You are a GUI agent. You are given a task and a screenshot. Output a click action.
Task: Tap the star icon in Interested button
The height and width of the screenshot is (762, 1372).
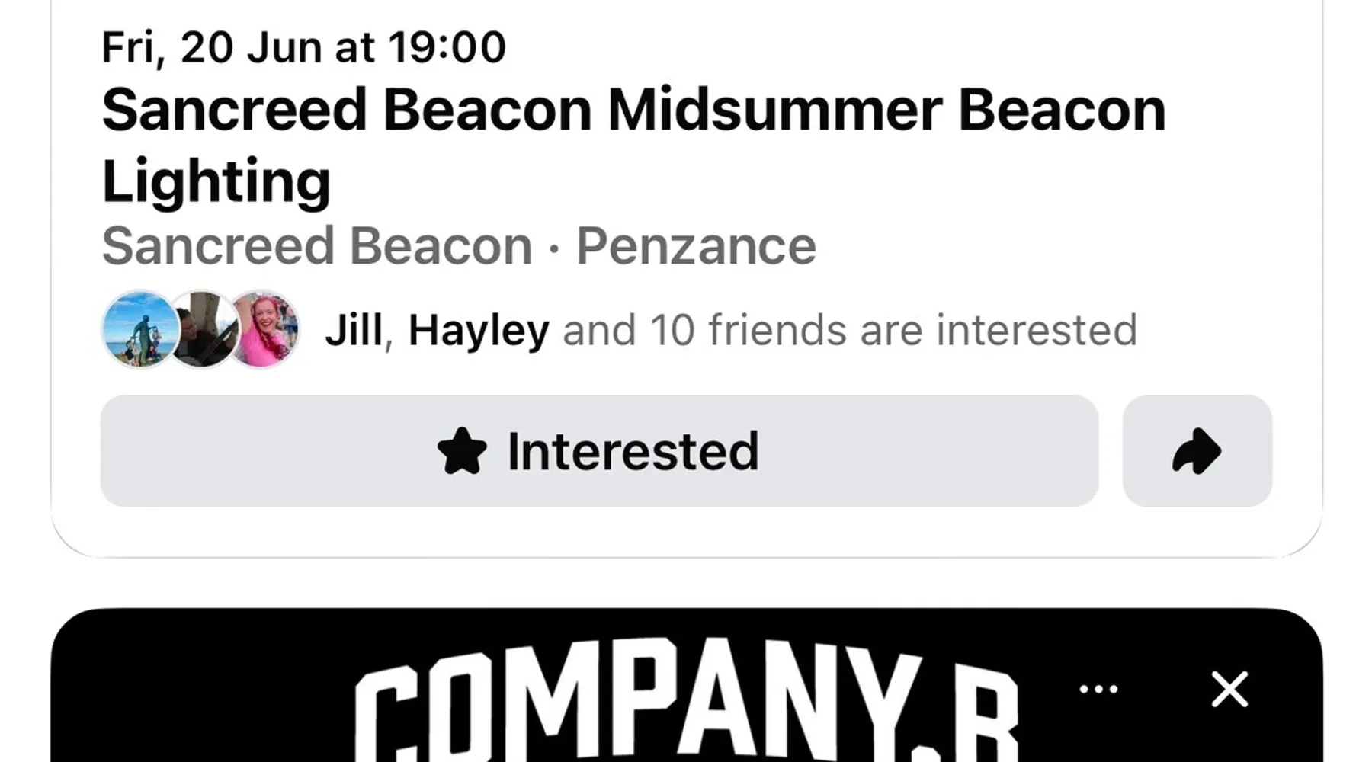pos(462,451)
